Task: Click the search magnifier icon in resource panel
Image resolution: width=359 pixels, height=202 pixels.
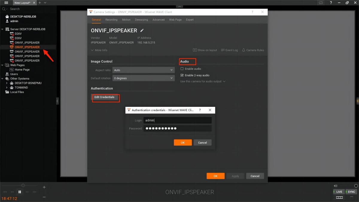Action: tap(4, 9)
